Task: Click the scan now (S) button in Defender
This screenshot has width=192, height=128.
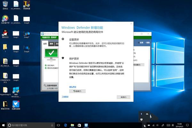Action: [x=139, y=65]
